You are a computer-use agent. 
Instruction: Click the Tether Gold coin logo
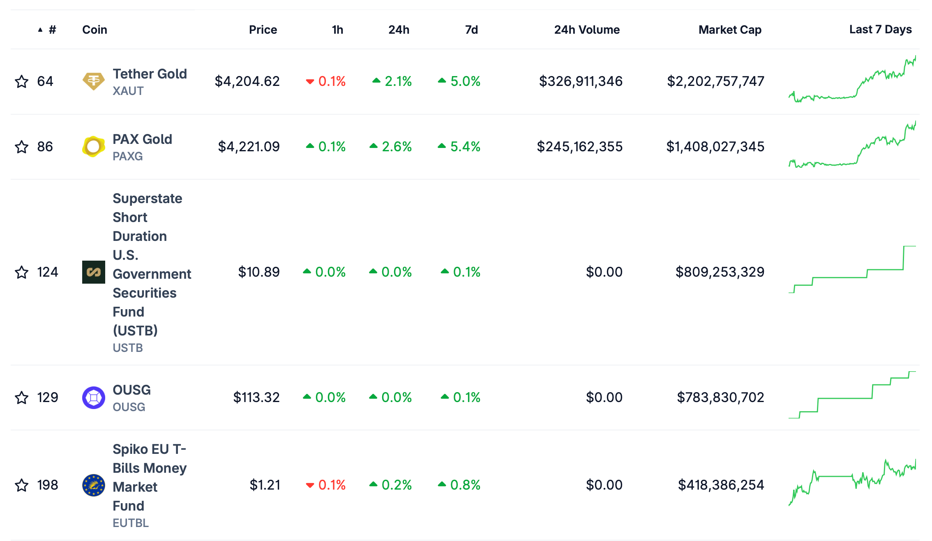coord(94,81)
